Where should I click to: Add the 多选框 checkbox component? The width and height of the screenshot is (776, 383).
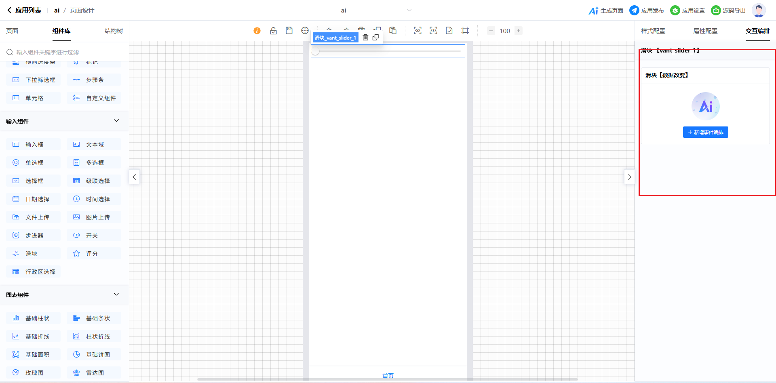pyautogui.click(x=94, y=163)
